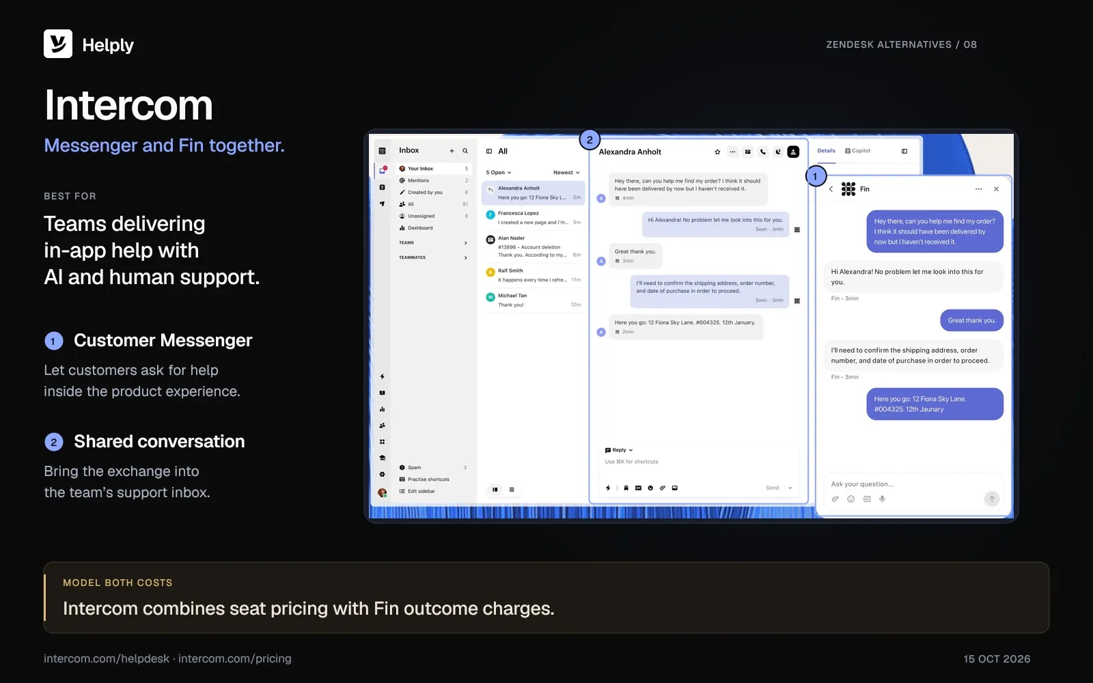Switch to the Copilot tab
1093x683 pixels.
[858, 151]
